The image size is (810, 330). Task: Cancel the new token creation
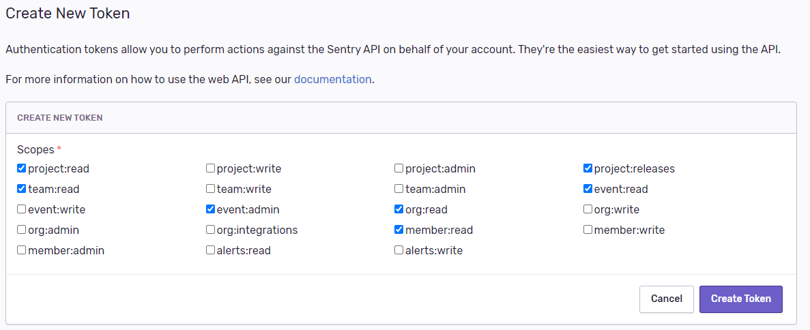point(666,299)
